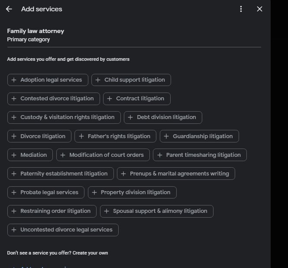The width and height of the screenshot is (288, 268).
Task: Select Modification of court orders chip
Action: (x=103, y=155)
